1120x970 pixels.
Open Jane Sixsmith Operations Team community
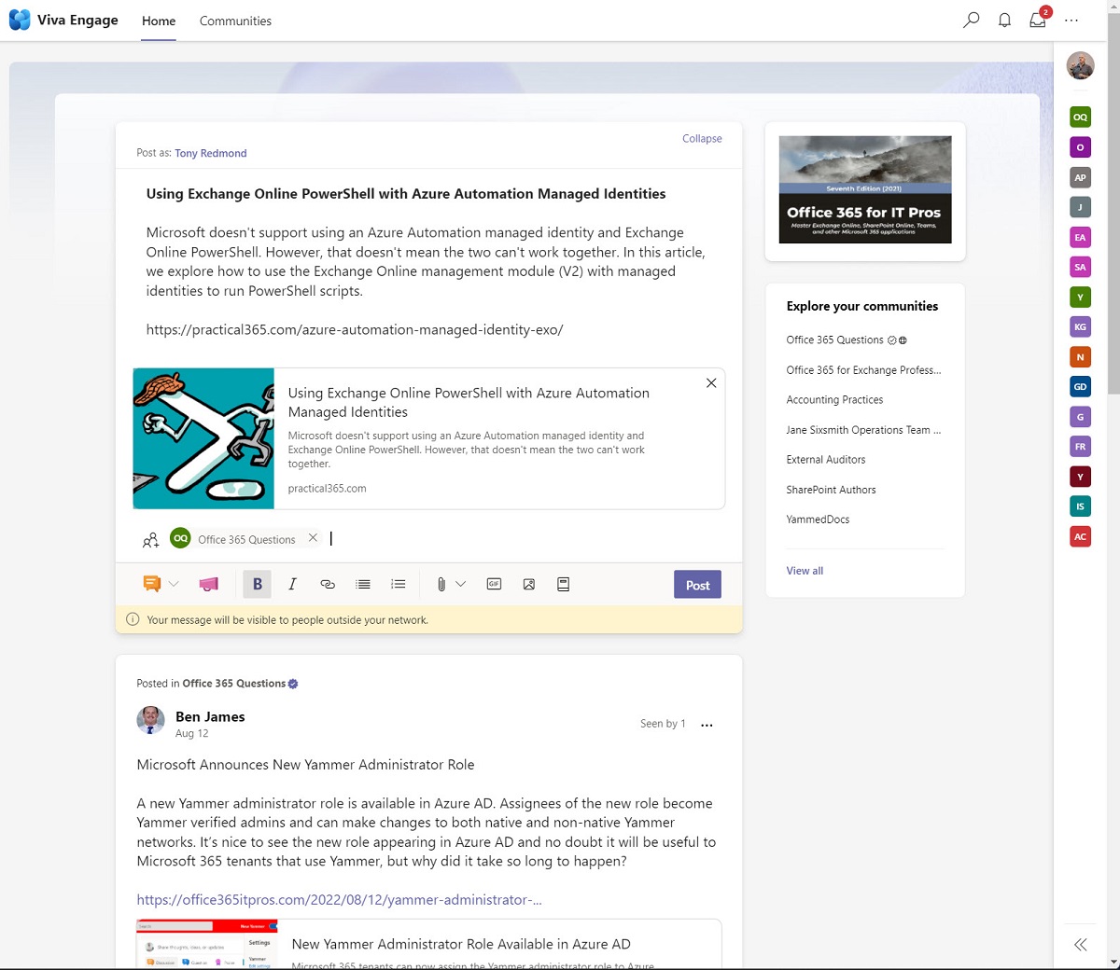tap(863, 430)
